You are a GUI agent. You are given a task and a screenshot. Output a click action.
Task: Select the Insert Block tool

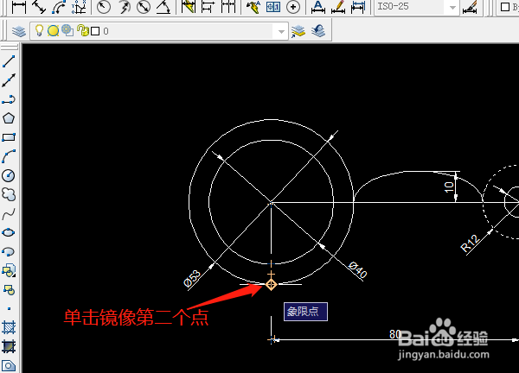tap(9, 270)
